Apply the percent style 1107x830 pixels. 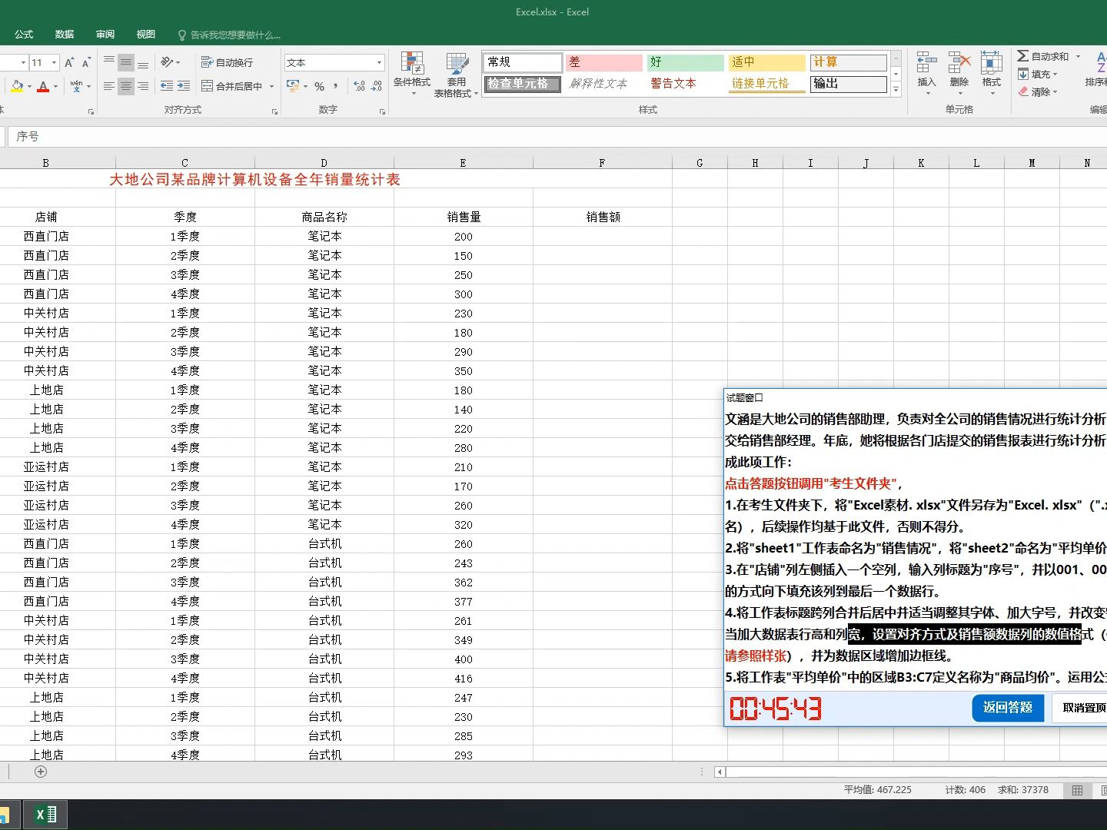coord(319,86)
